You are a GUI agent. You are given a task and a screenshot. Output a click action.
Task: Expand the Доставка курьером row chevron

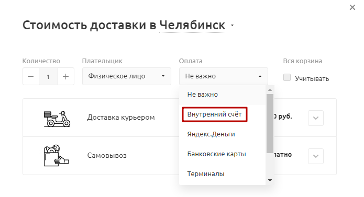click(316, 118)
